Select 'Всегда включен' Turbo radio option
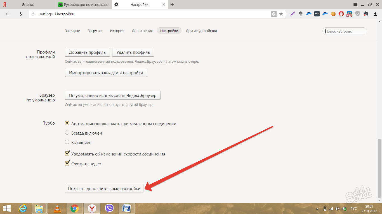 pos(67,133)
